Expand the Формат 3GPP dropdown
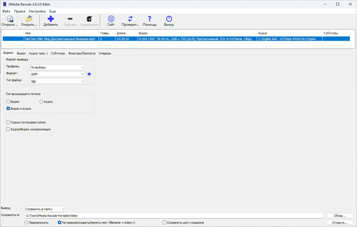 click(x=57, y=74)
